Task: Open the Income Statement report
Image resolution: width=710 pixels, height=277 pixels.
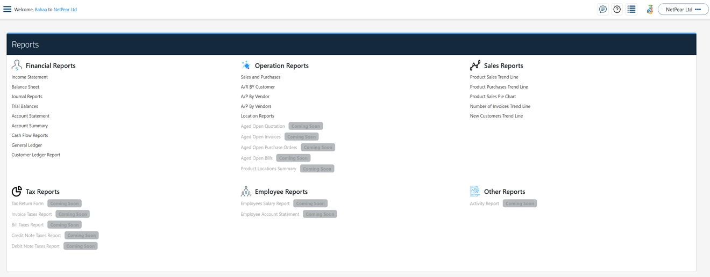Action: click(30, 77)
